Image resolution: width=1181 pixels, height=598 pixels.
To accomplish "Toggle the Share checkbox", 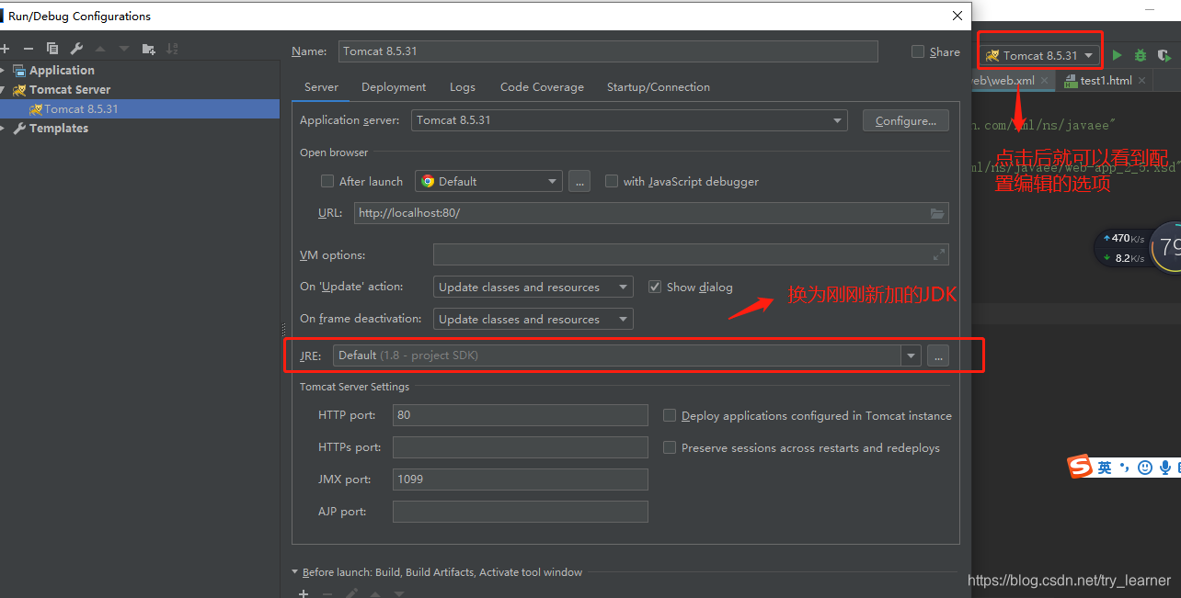I will [918, 51].
